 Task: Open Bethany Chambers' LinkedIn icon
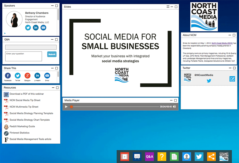click(x=36, y=28)
